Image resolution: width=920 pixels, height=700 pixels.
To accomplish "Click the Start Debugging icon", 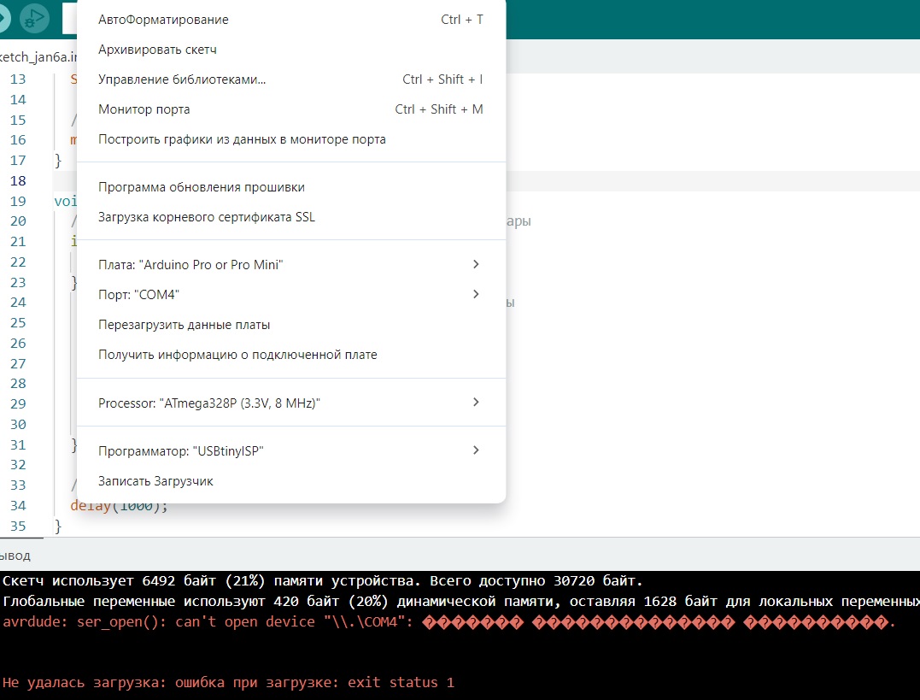I will (x=35, y=17).
